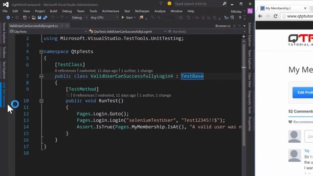
Task: Open the QtpTests.ValidUserCanSuccessfullyLogin4 type dropdown
Action: 127,31
